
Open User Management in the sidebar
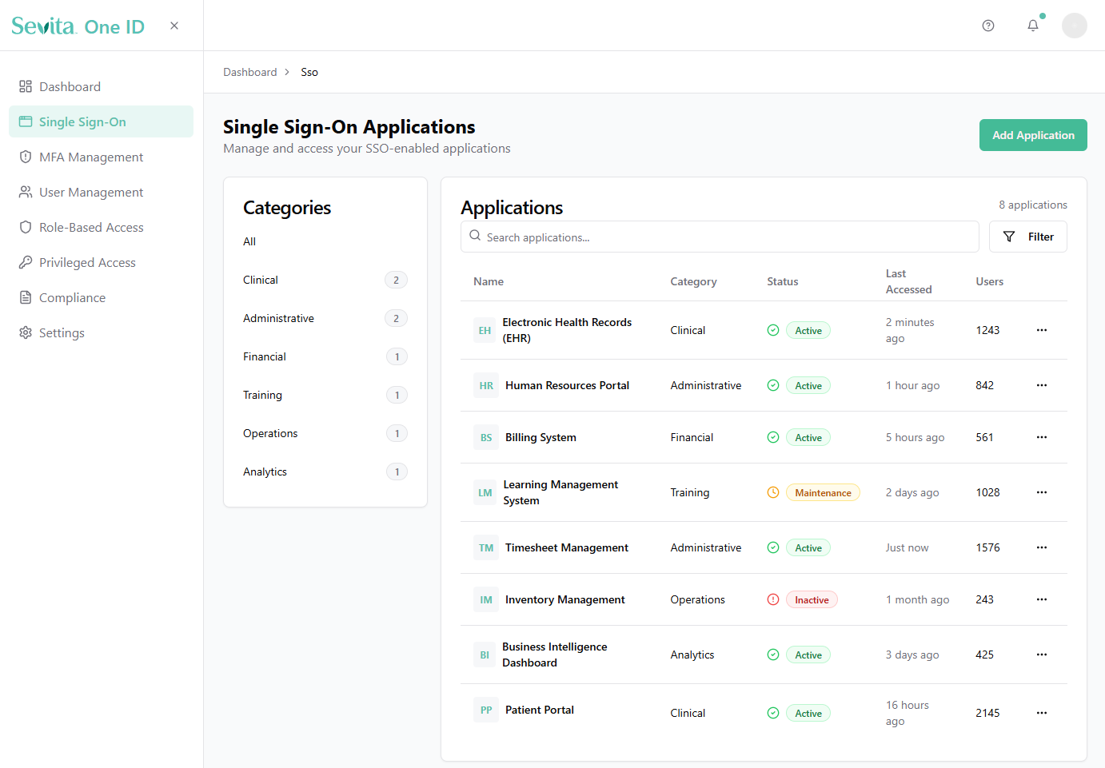click(101, 192)
